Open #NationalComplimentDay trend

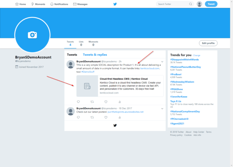point(185,111)
